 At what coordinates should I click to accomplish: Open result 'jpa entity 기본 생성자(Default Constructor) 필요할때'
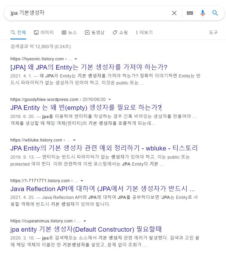click(x=86, y=229)
